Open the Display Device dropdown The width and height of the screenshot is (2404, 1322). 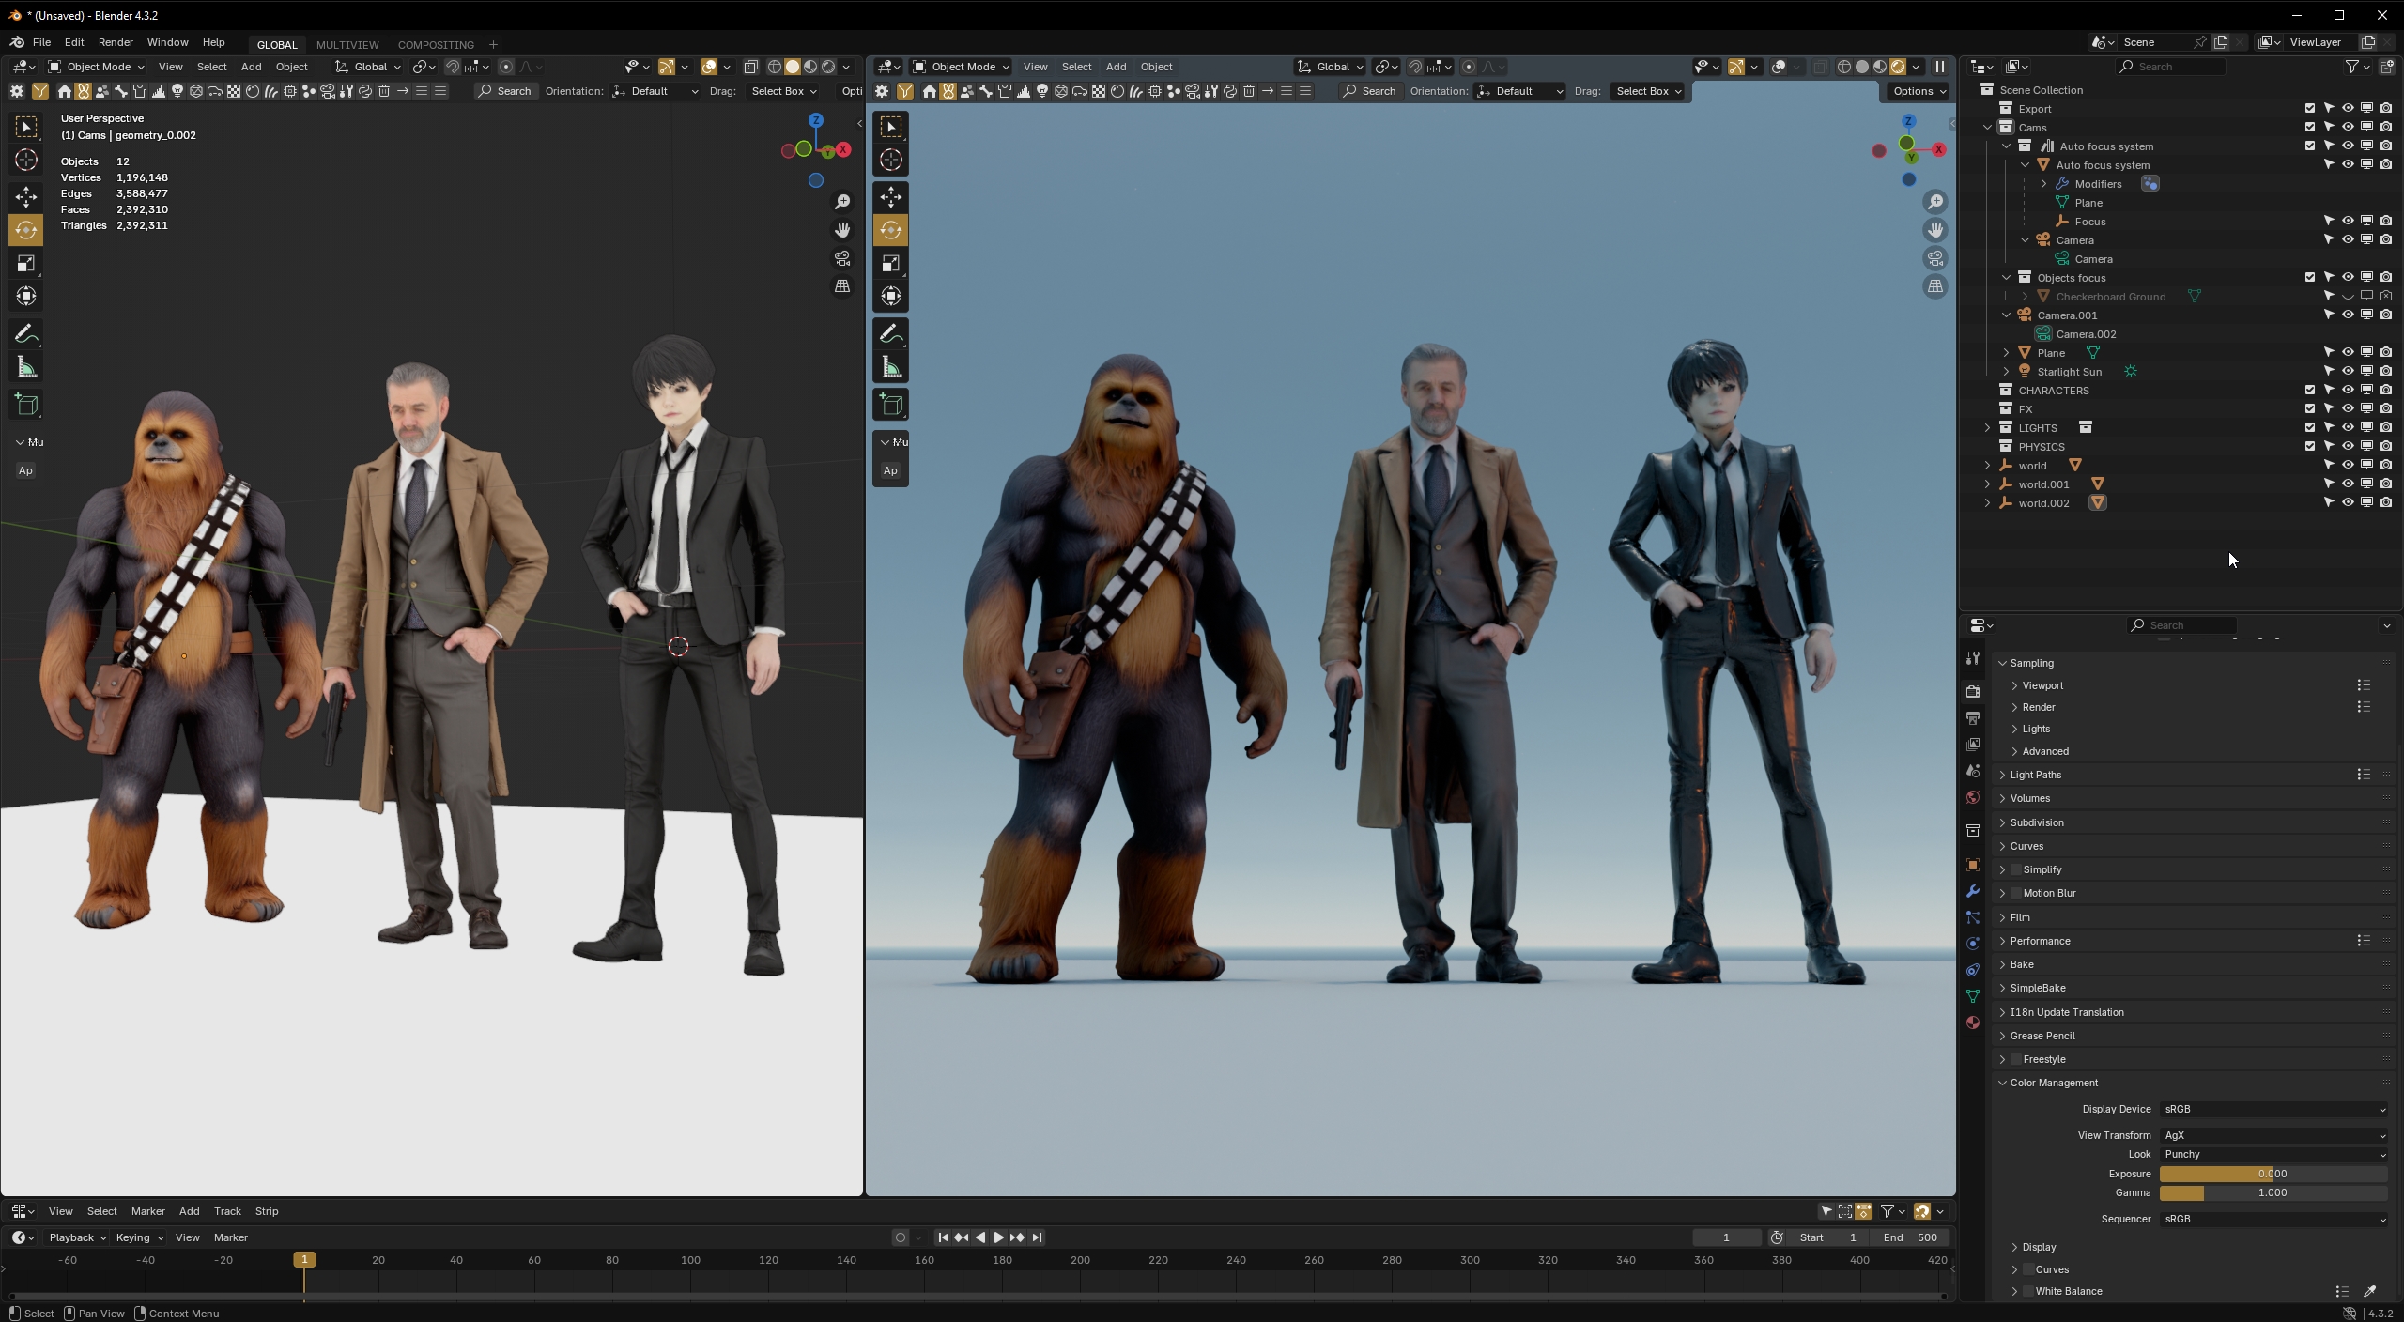[x=2273, y=1110]
